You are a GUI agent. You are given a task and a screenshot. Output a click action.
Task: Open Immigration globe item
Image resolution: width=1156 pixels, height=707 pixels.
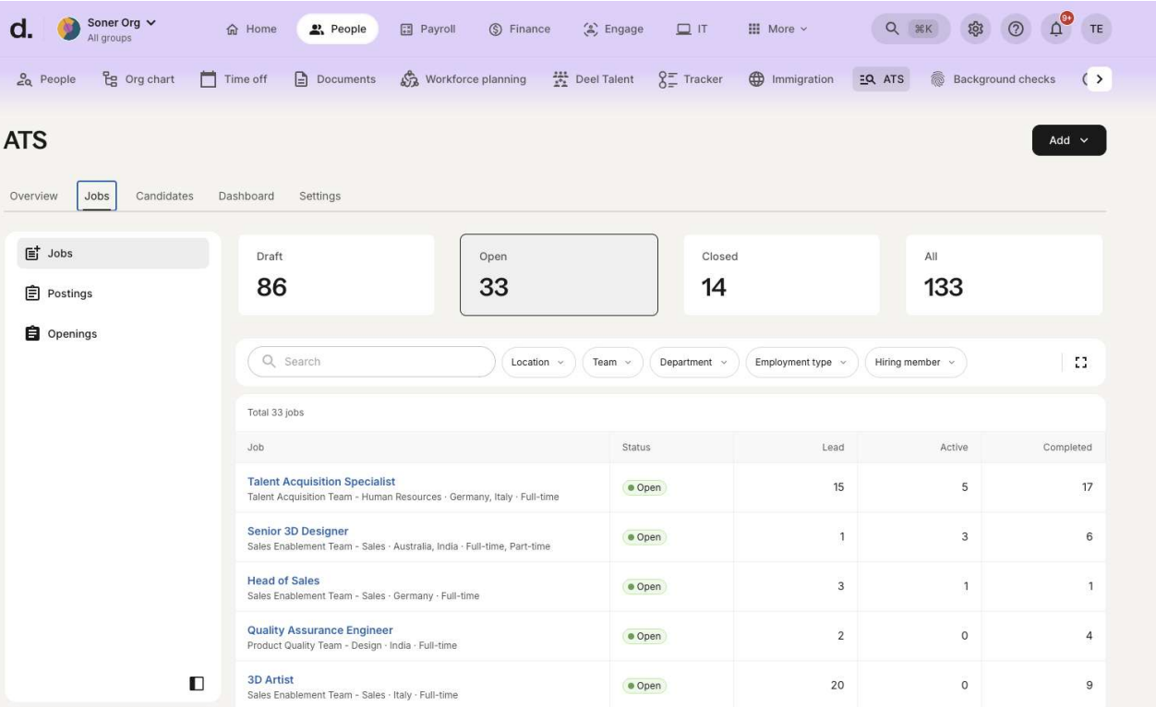[789, 79]
